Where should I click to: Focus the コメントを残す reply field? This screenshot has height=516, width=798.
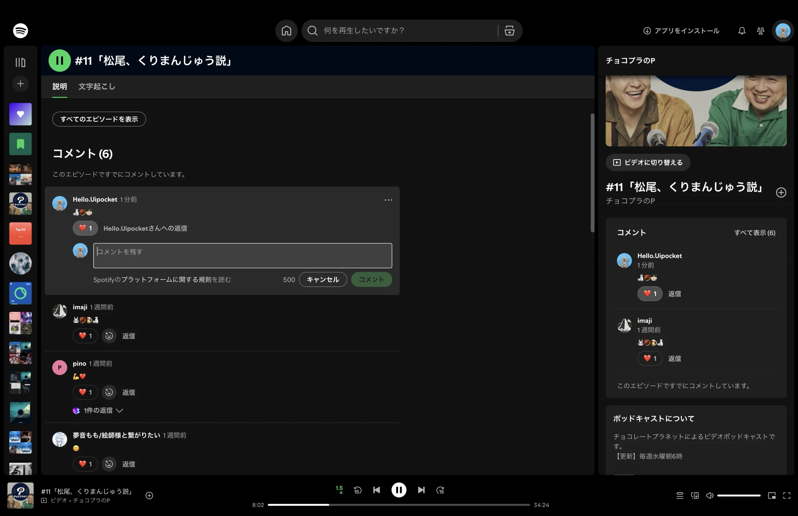pyautogui.click(x=242, y=256)
